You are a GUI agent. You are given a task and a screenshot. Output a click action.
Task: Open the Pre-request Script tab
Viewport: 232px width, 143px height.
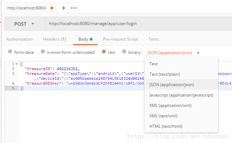tap(120, 39)
